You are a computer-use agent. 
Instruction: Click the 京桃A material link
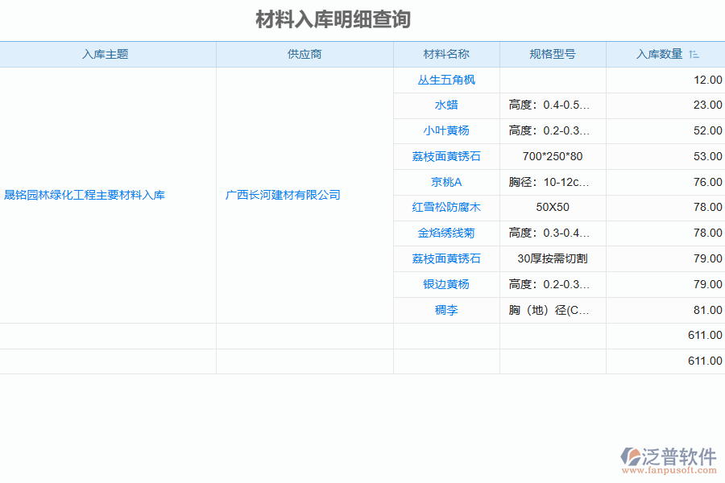[x=445, y=182]
